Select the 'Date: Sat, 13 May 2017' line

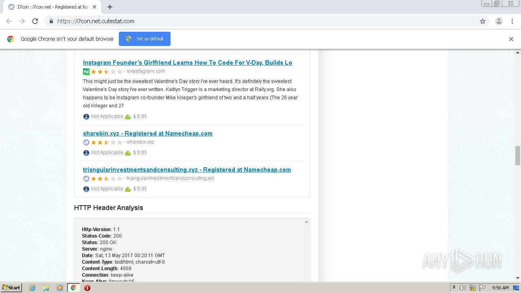pyautogui.click(x=123, y=256)
